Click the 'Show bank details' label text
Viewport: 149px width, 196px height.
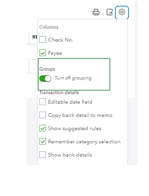tap(70, 155)
